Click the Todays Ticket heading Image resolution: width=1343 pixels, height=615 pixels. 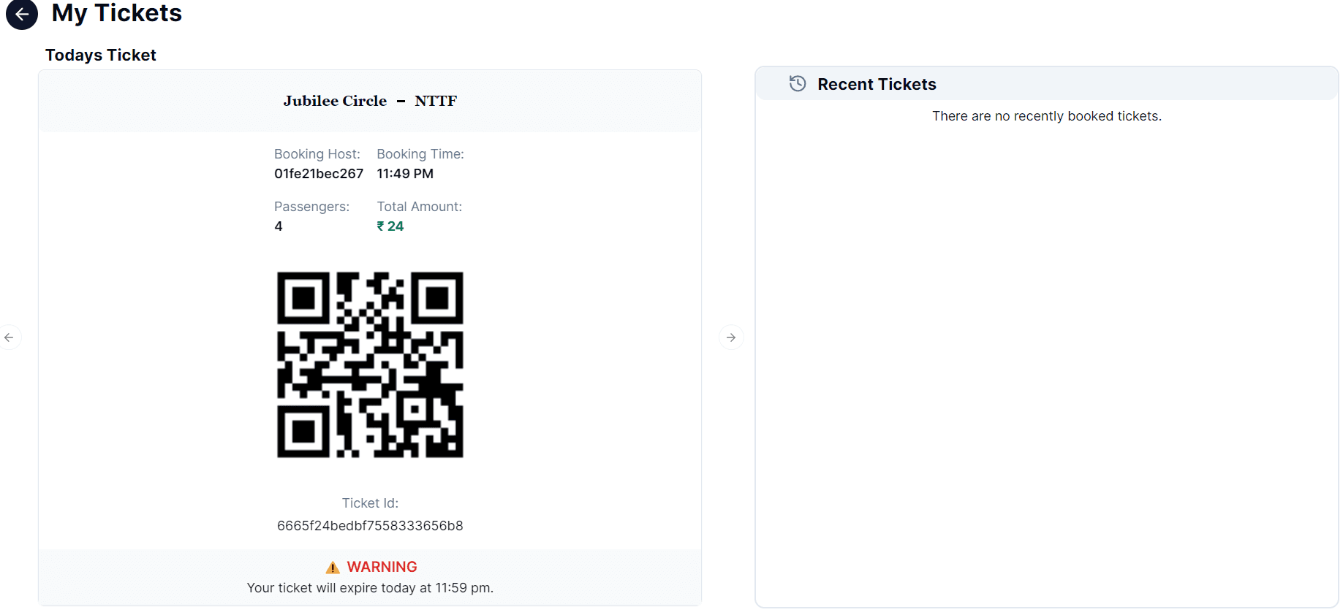pos(101,55)
